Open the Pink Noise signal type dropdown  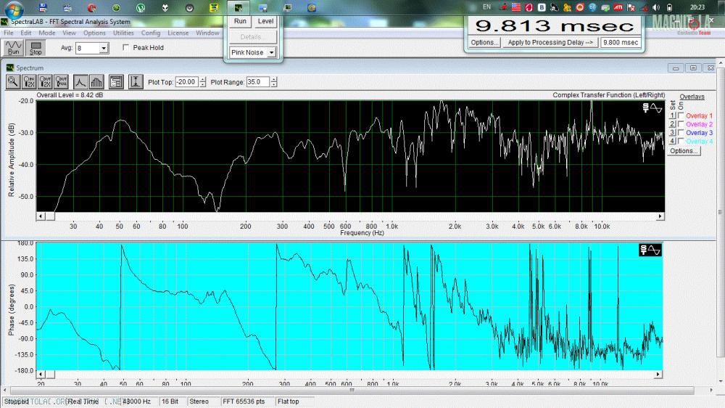tap(271, 53)
